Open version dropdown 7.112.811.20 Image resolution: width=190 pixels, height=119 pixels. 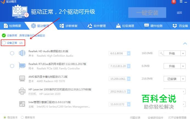(x=129, y=66)
